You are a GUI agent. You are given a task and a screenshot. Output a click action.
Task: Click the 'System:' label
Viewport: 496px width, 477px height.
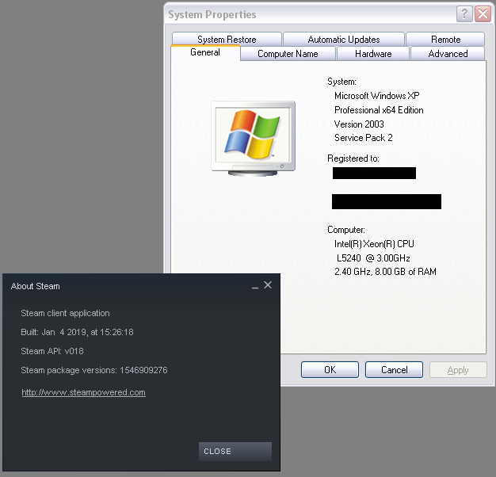click(342, 82)
